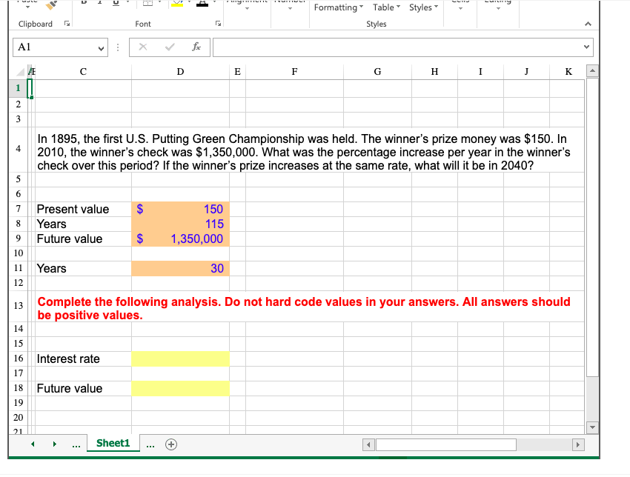Select the Years cell showing 30
The image size is (630, 477).
(x=180, y=269)
